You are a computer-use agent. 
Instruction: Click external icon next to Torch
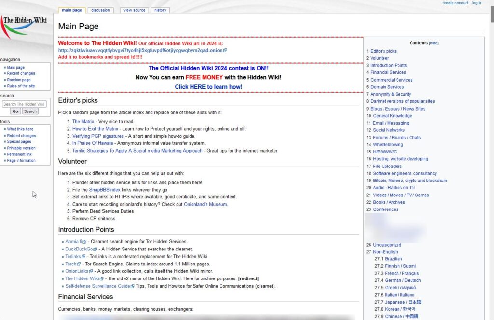pyautogui.click(x=79, y=264)
